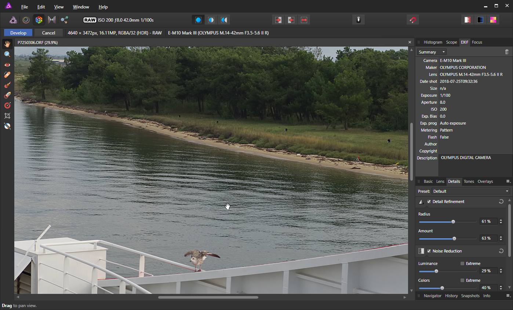Choose the Blemish Removal tool

[7, 75]
